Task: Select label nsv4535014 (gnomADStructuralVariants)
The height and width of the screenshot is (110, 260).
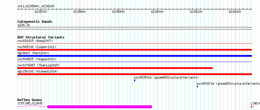Action: point(166,77)
